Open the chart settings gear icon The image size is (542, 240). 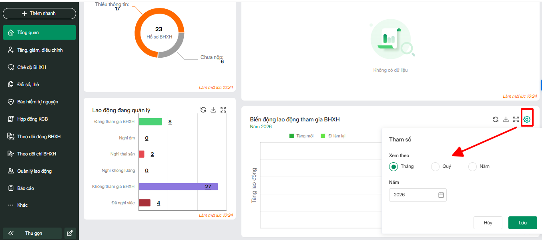527,119
